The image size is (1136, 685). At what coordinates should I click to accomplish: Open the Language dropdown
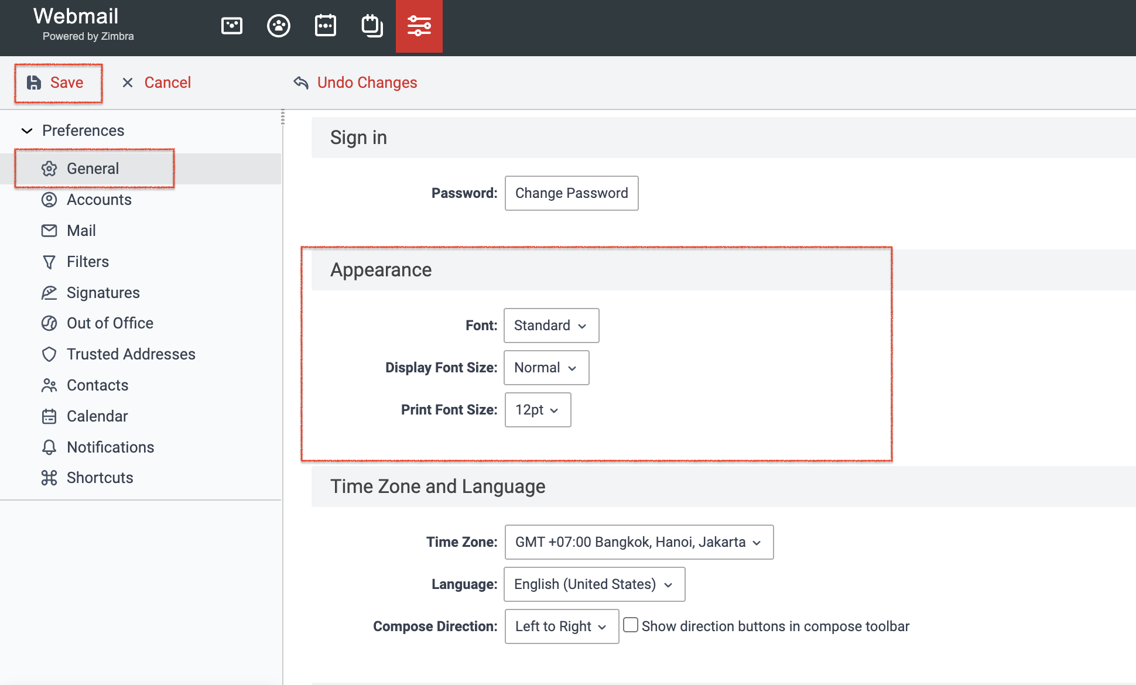tap(594, 584)
